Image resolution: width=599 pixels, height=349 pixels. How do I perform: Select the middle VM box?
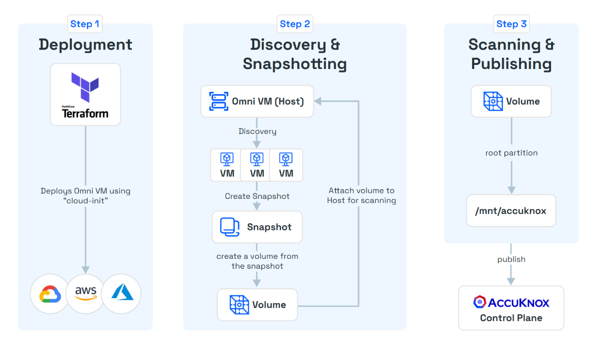257,165
